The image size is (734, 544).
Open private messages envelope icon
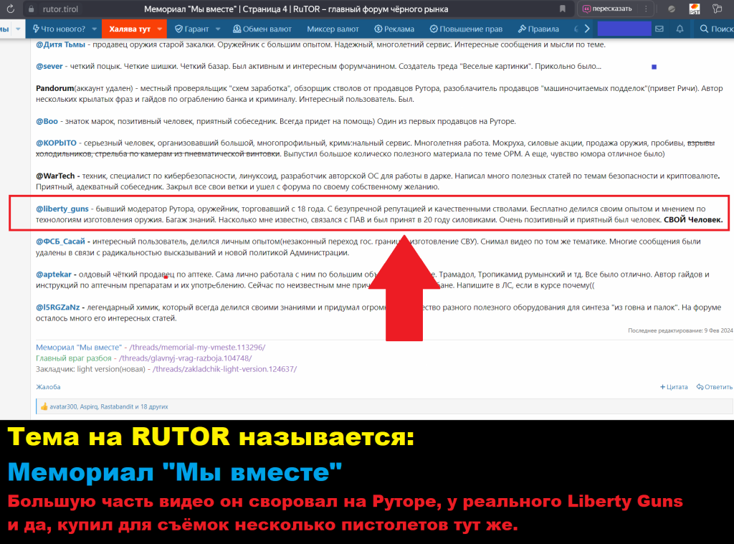(x=659, y=29)
